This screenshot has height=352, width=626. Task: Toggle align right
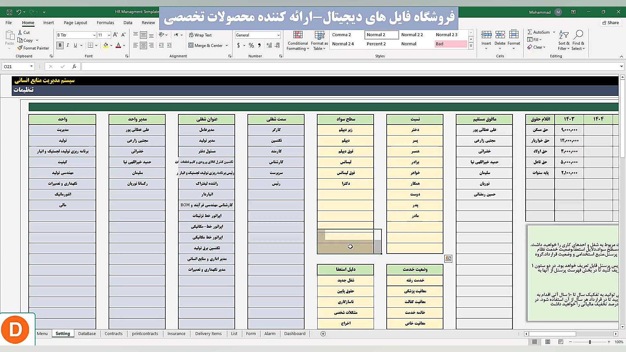click(151, 45)
